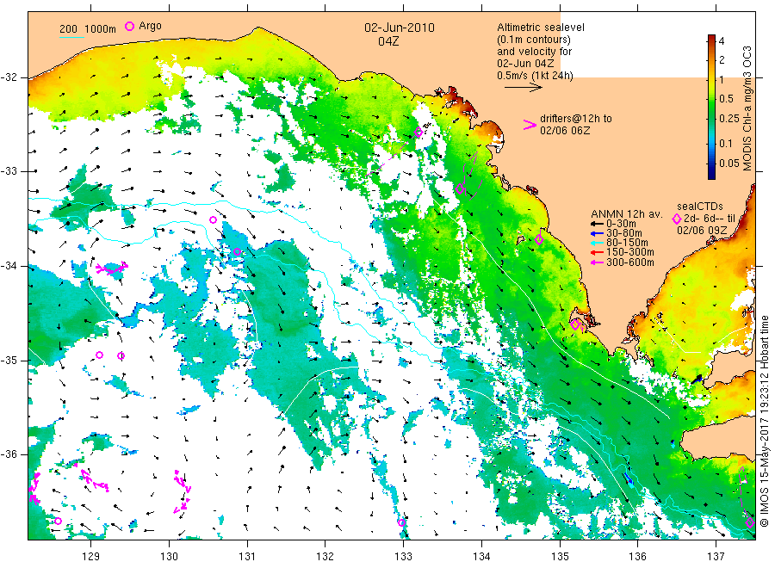
Task: Click the 'MODIS Chl-a mg/m3 OC3' colorbar title
Action: click(747, 108)
